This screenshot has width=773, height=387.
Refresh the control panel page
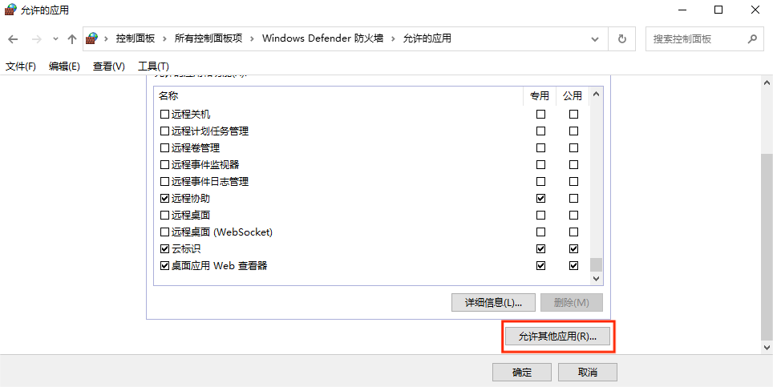point(622,39)
